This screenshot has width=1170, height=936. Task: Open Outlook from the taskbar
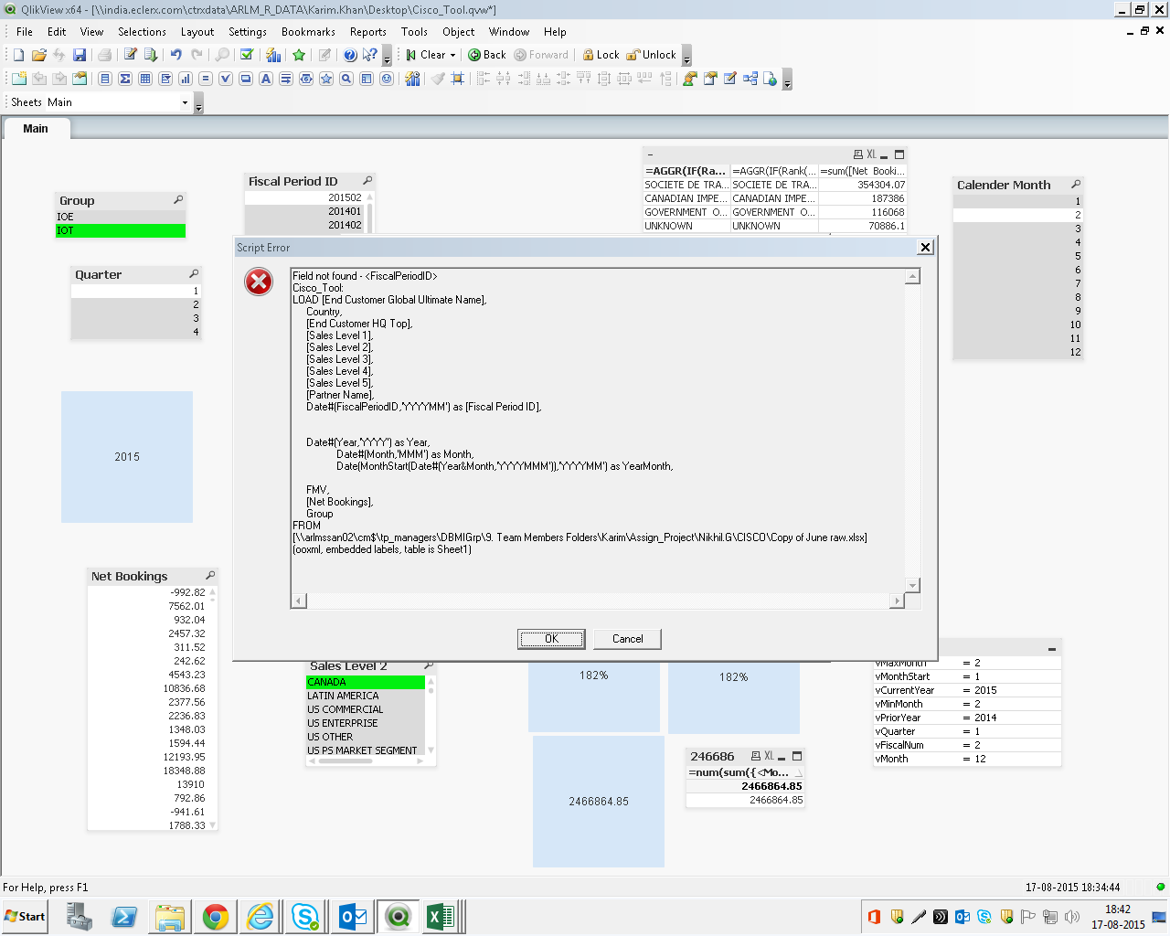(x=353, y=917)
